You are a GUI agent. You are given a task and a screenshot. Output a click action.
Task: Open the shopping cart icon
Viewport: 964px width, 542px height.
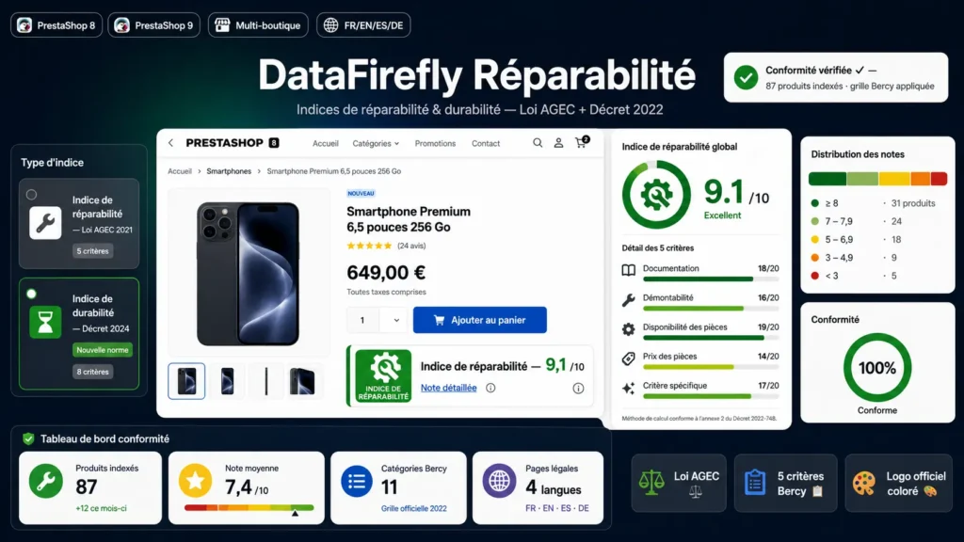[582, 142]
